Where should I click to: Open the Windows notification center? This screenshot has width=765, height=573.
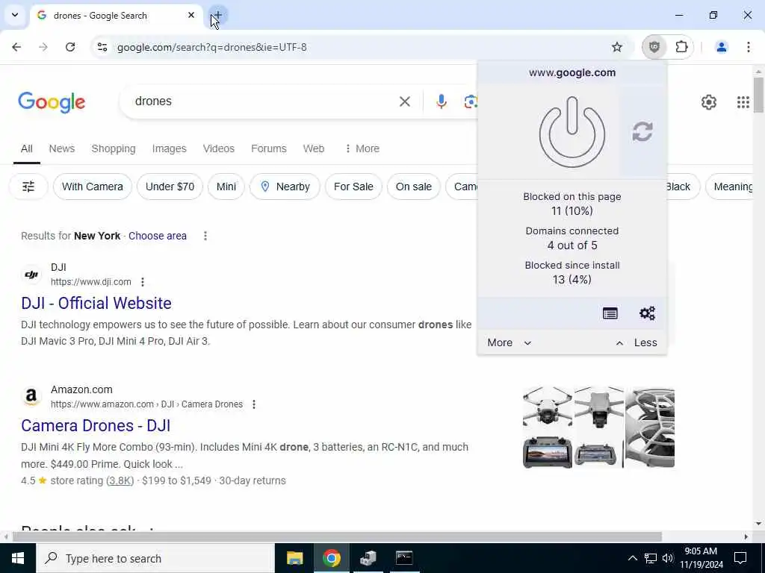740,558
